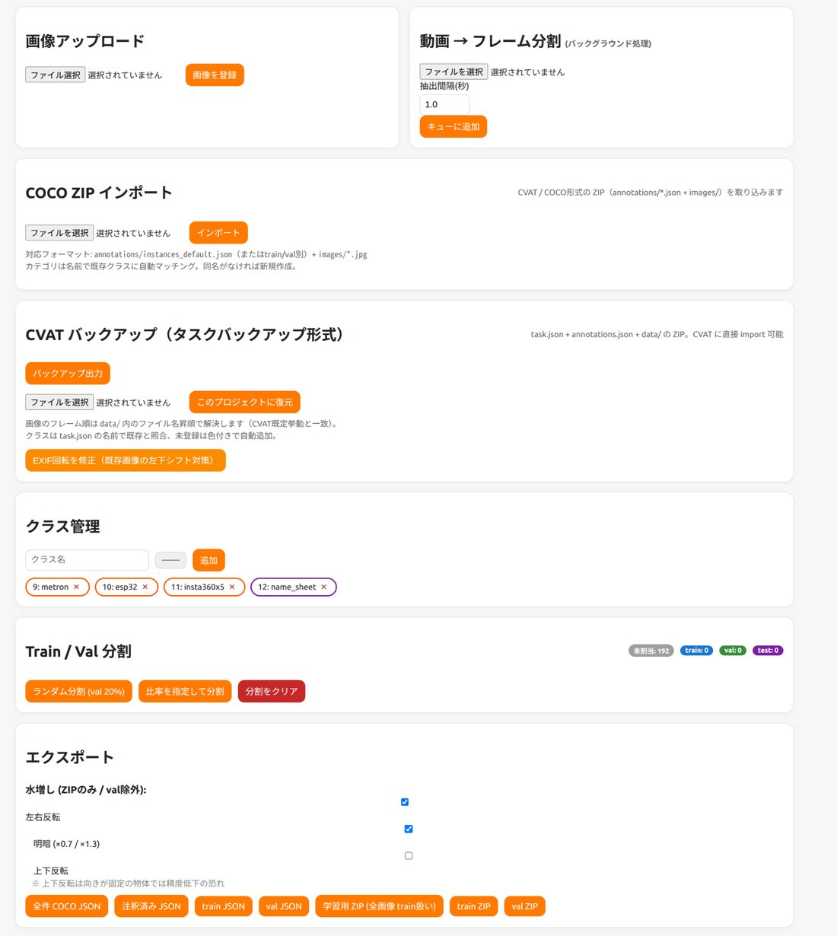Viewport: 837px width, 936px height.
Task: Click the インポート button
Action: coord(218,232)
